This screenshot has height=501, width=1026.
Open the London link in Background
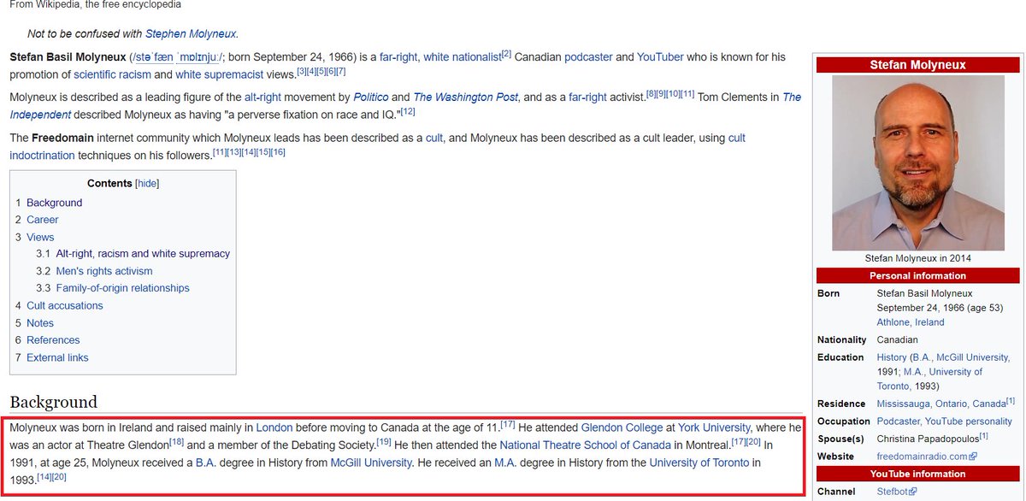click(274, 427)
